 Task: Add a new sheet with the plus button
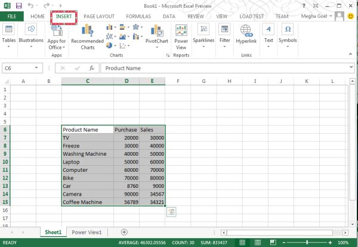click(124, 232)
